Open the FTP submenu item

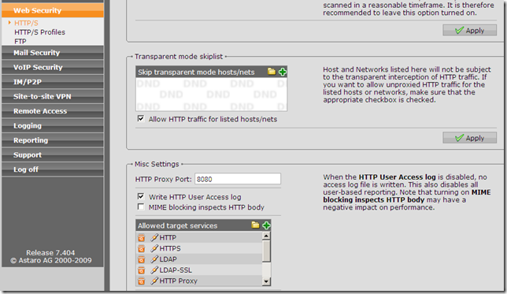coord(20,42)
